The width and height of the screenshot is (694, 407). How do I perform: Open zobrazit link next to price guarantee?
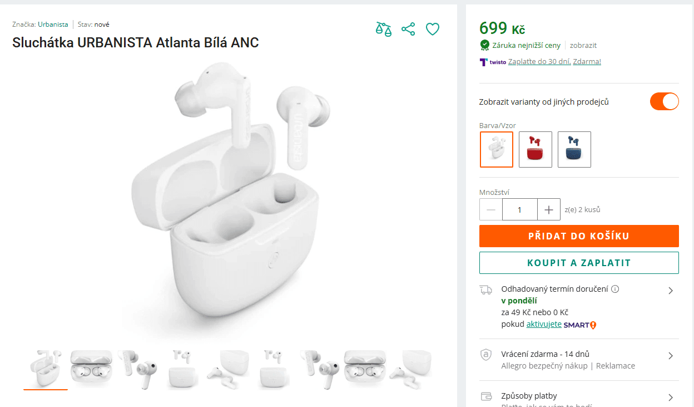pyautogui.click(x=583, y=45)
